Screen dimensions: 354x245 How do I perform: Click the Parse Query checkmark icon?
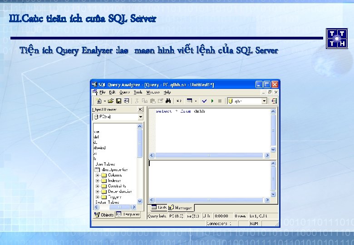pyautogui.click(x=204, y=101)
